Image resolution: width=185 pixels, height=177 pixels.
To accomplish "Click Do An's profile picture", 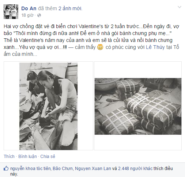I will [x=11, y=12].
